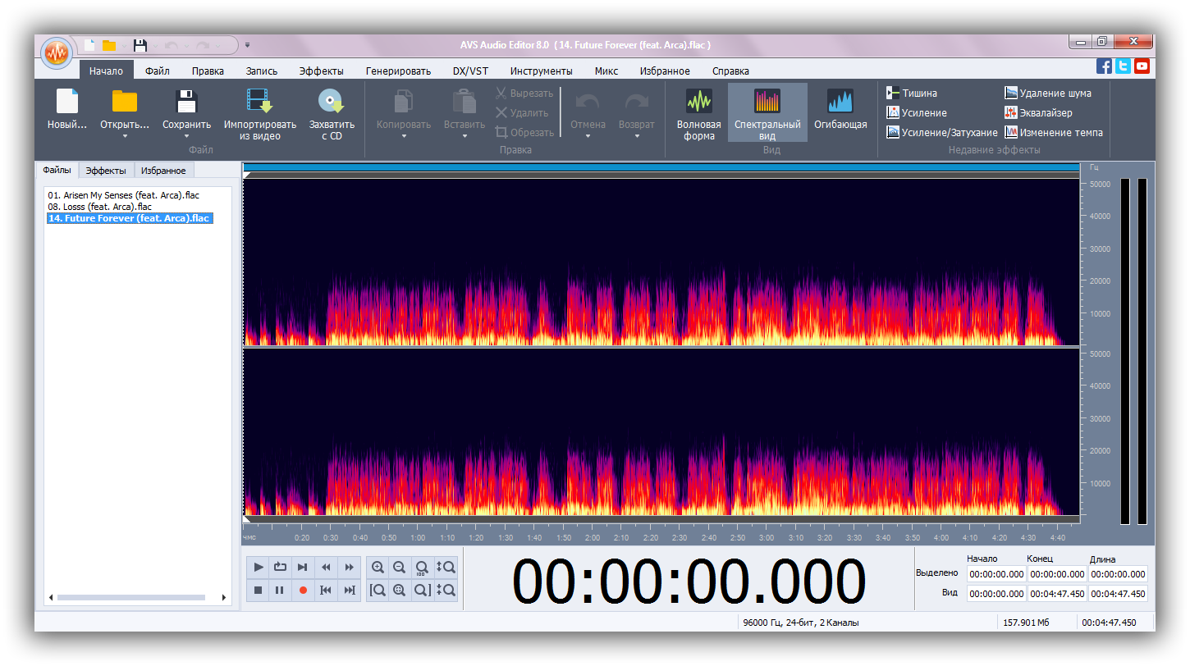Click the 2:00 mark on time ruler
The image size is (1190, 666).
[x=592, y=537]
